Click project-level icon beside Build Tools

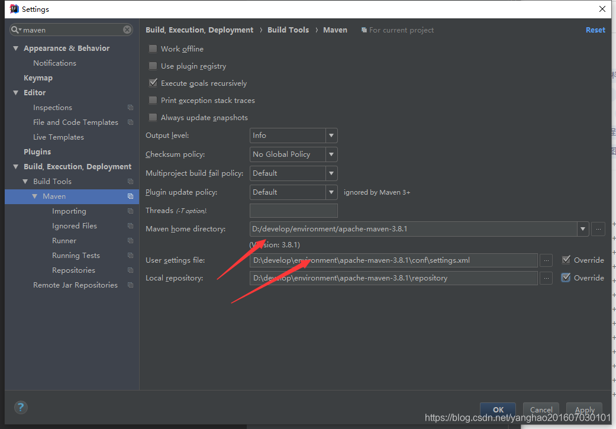[x=130, y=182]
